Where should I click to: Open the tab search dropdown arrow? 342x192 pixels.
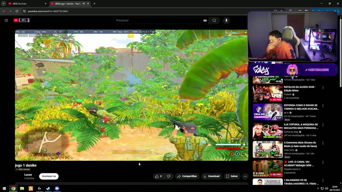[x=3, y=4]
